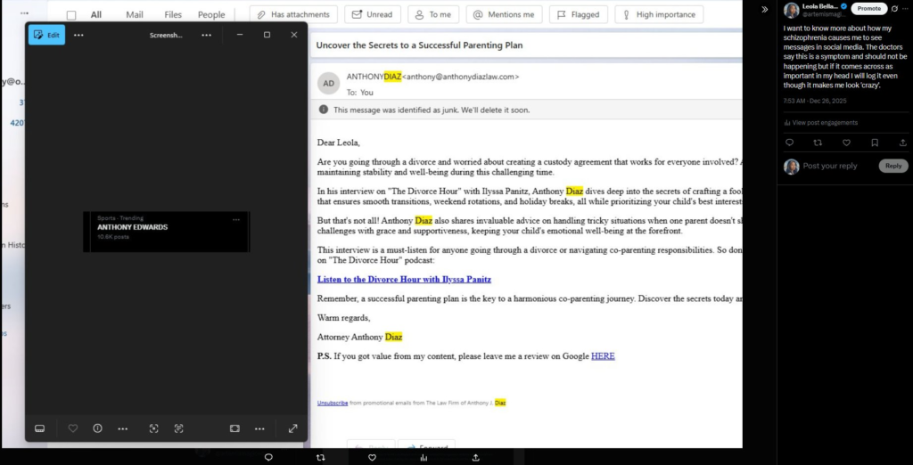Switch to the Mail tab
913x465 pixels.
[x=135, y=15]
